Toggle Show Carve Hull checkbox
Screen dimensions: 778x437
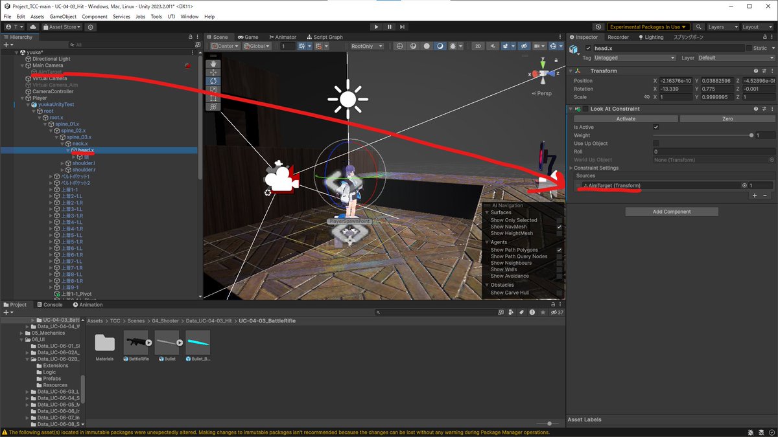pyautogui.click(x=560, y=293)
